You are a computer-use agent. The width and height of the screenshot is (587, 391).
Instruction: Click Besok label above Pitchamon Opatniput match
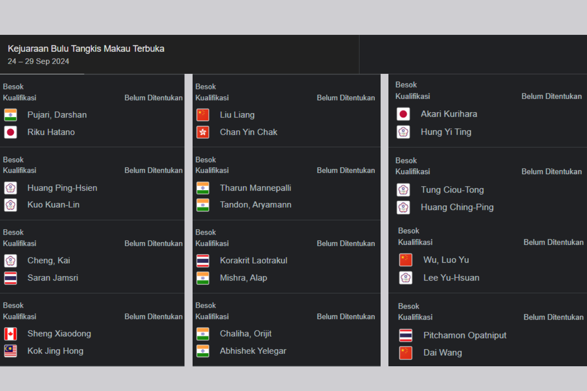pyautogui.click(x=409, y=306)
